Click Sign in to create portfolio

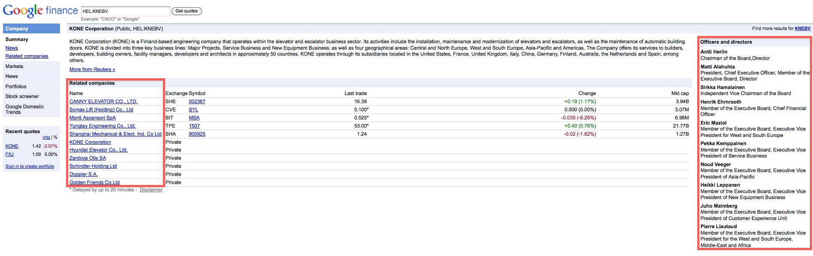click(30, 167)
